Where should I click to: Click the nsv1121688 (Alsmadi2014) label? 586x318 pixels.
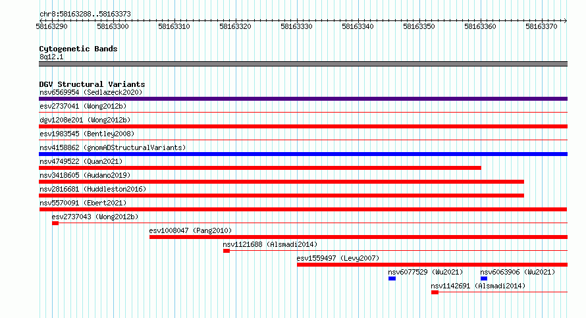(x=270, y=244)
